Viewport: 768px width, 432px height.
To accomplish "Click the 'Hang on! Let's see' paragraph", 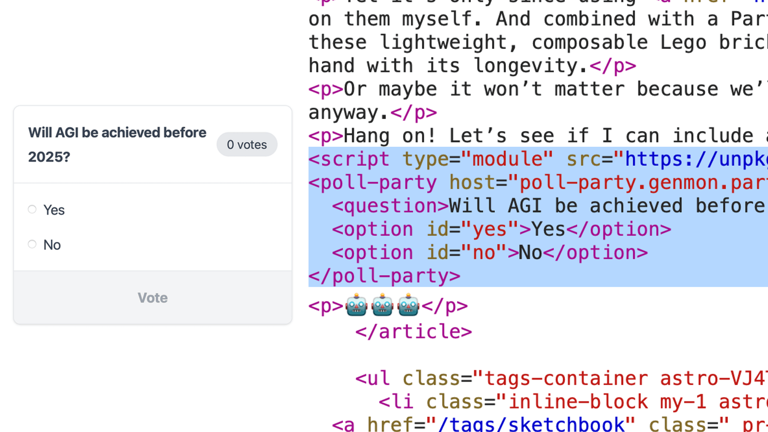I will (x=538, y=135).
